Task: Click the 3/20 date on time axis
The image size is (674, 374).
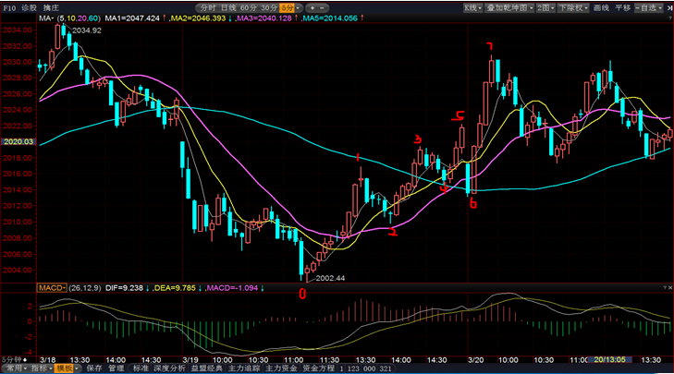Action: coord(475,360)
